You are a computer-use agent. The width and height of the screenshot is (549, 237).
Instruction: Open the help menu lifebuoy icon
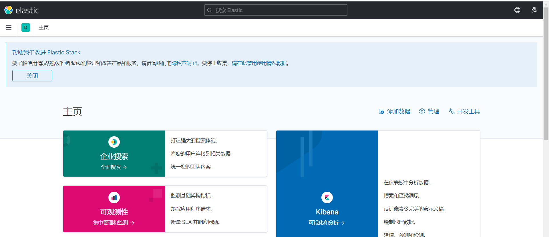click(517, 10)
